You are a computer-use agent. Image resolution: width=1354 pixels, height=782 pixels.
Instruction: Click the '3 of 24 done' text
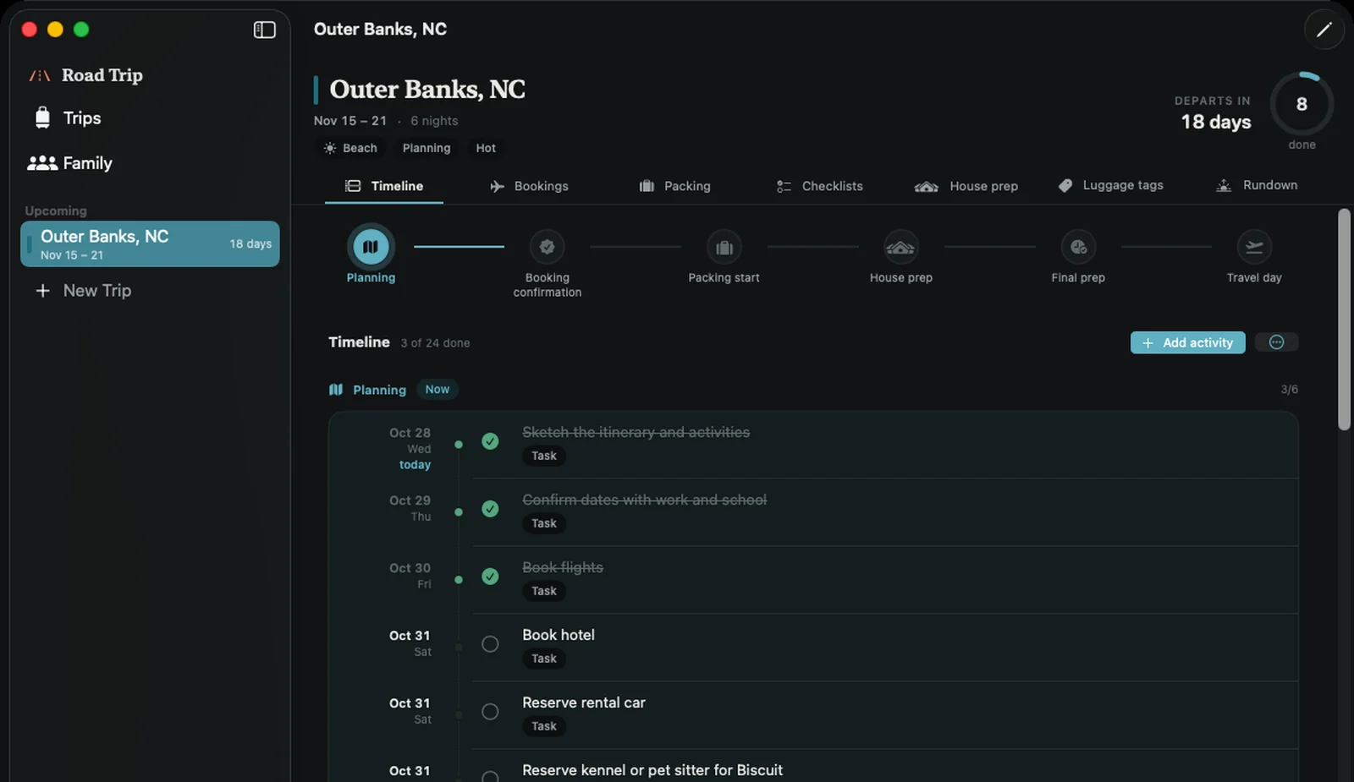435,343
